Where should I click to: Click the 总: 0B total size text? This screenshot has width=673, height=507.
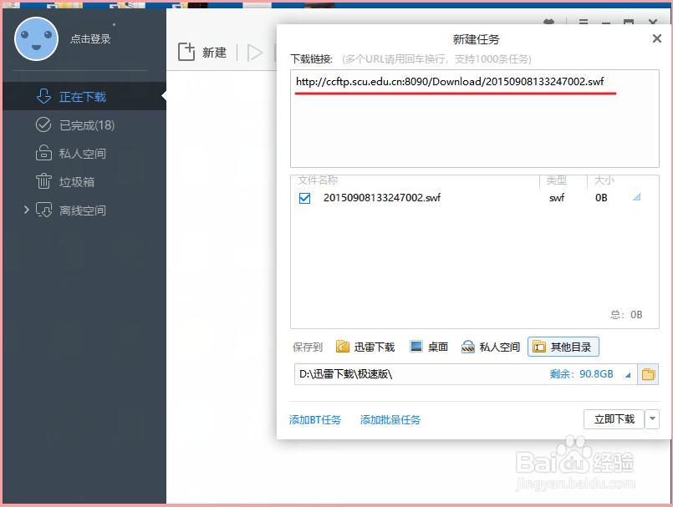tap(626, 314)
